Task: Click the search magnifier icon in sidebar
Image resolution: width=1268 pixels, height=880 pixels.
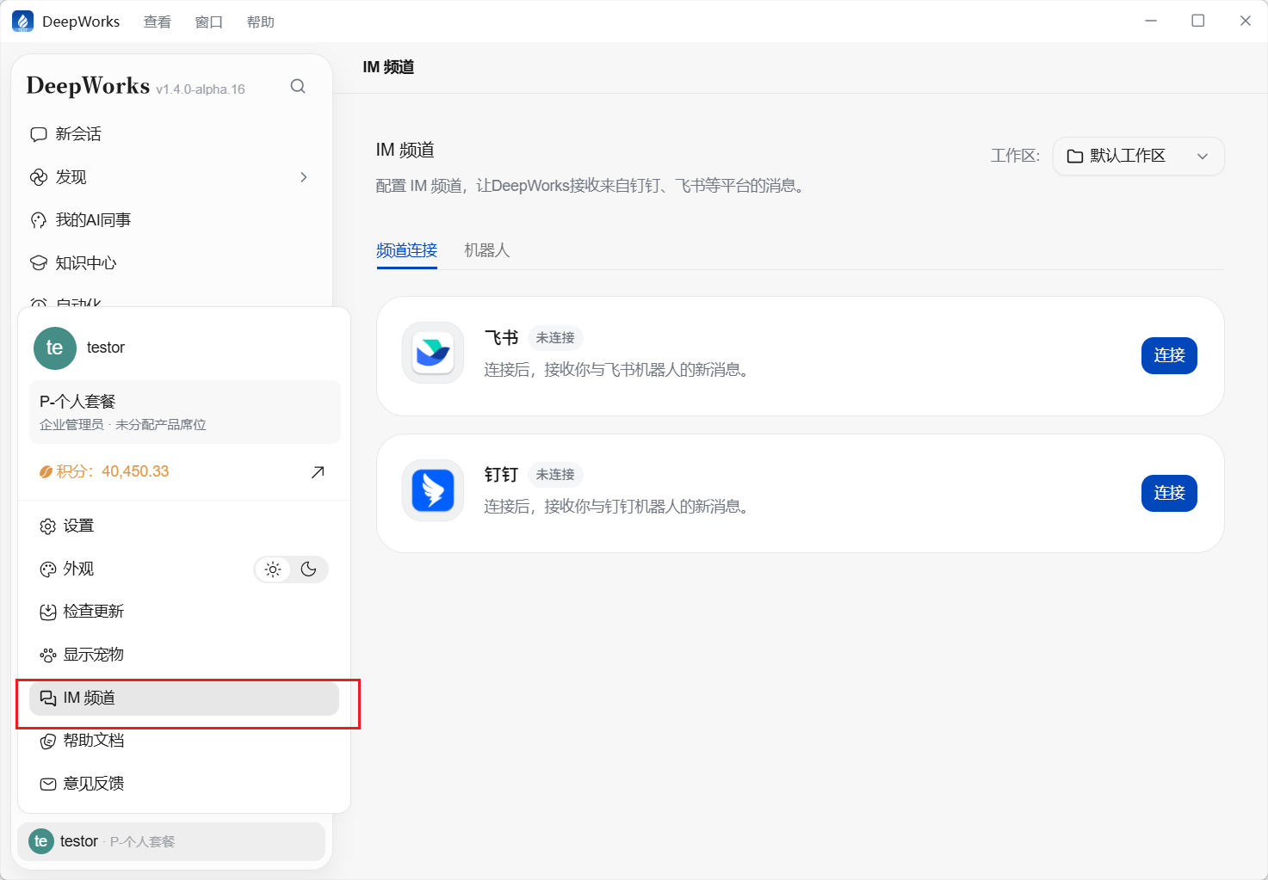Action: click(298, 86)
